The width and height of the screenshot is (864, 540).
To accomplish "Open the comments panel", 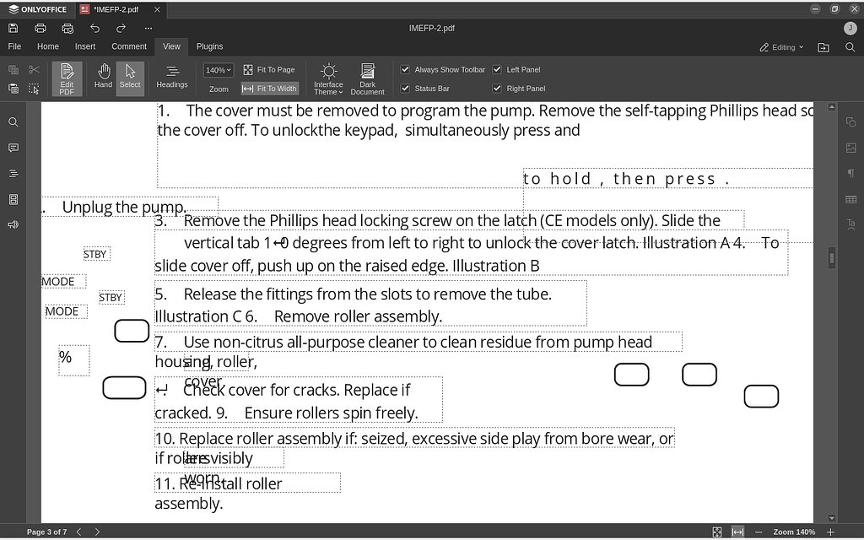I will click(x=13, y=148).
